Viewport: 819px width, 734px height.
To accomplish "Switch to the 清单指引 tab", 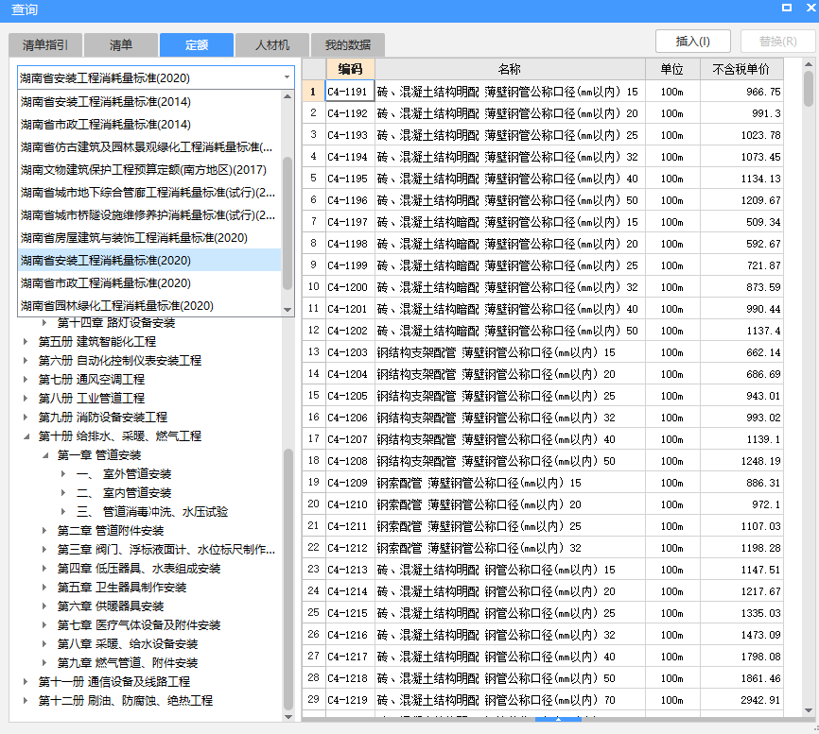I will [x=44, y=44].
